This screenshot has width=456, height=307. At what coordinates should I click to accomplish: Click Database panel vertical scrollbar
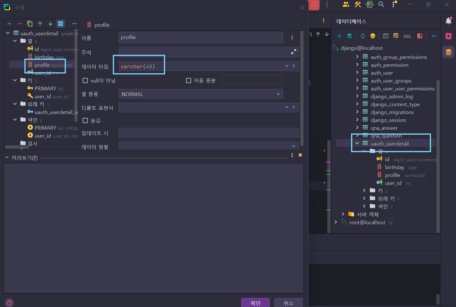(x=438, y=156)
